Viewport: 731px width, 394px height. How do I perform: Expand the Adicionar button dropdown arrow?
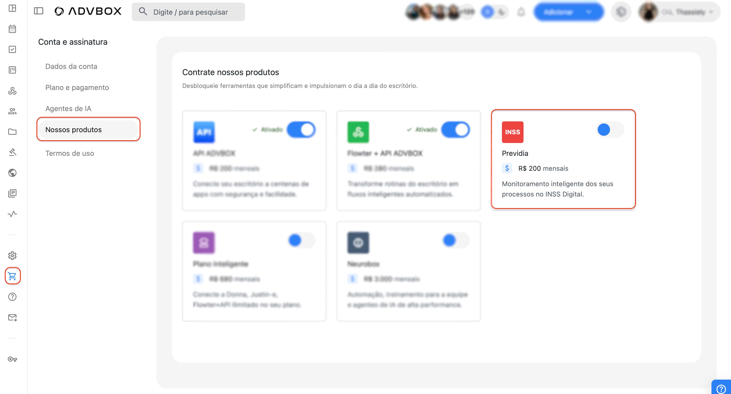589,12
